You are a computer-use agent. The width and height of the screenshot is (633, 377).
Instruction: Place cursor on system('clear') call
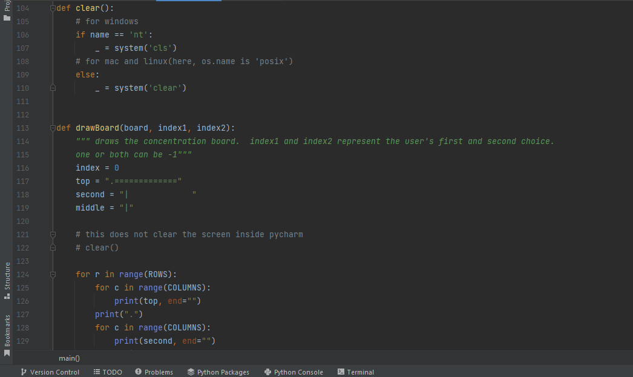(150, 88)
